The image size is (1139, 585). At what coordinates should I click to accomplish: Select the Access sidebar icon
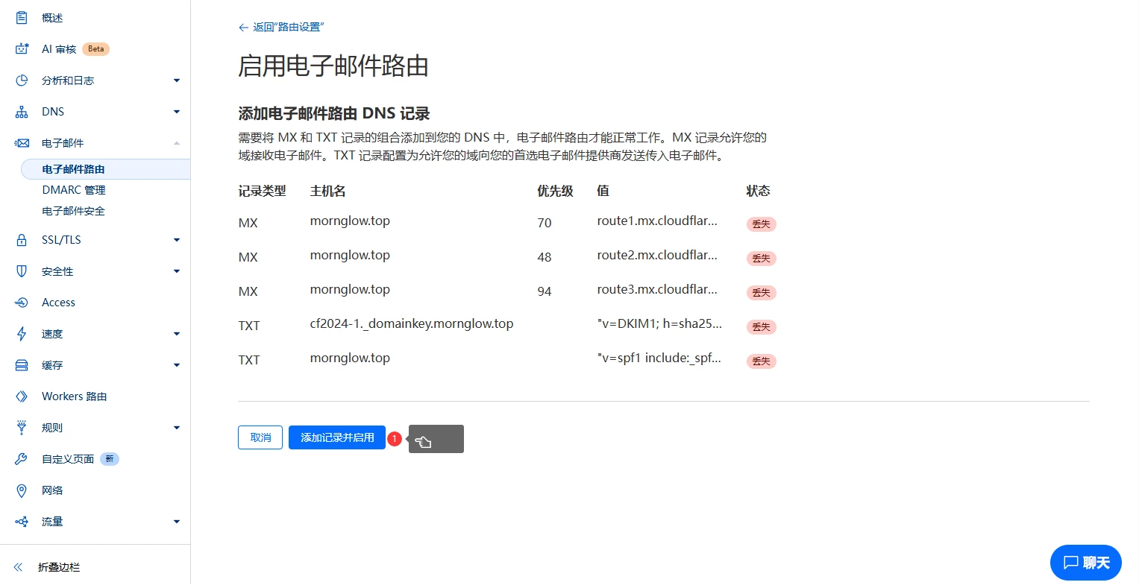[x=21, y=302]
